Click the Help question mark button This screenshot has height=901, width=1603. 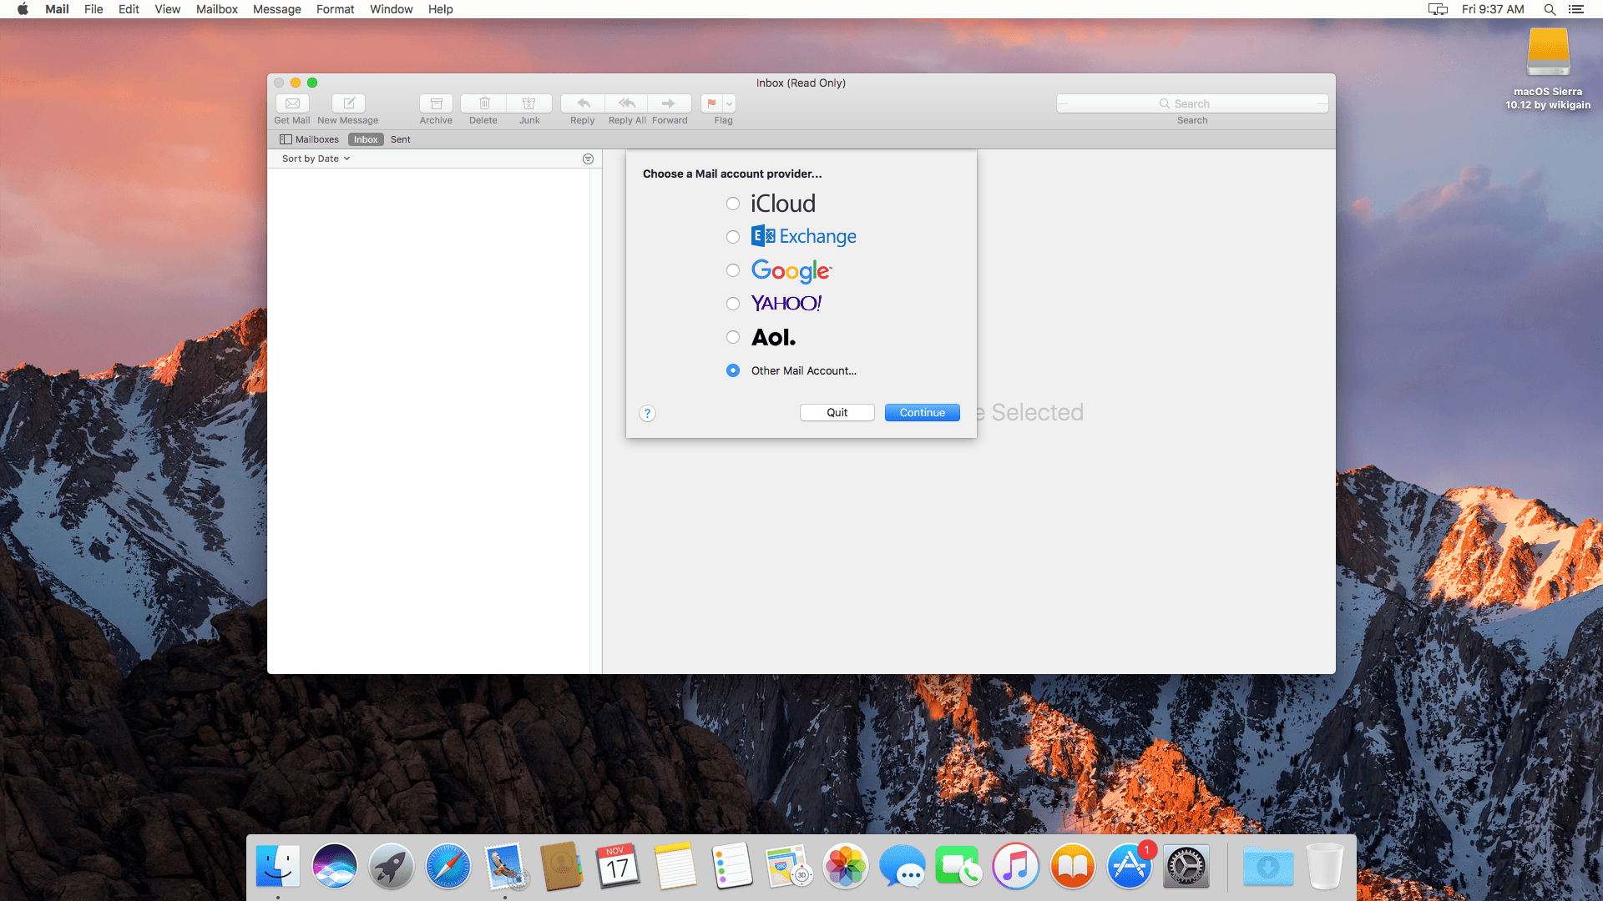point(647,414)
